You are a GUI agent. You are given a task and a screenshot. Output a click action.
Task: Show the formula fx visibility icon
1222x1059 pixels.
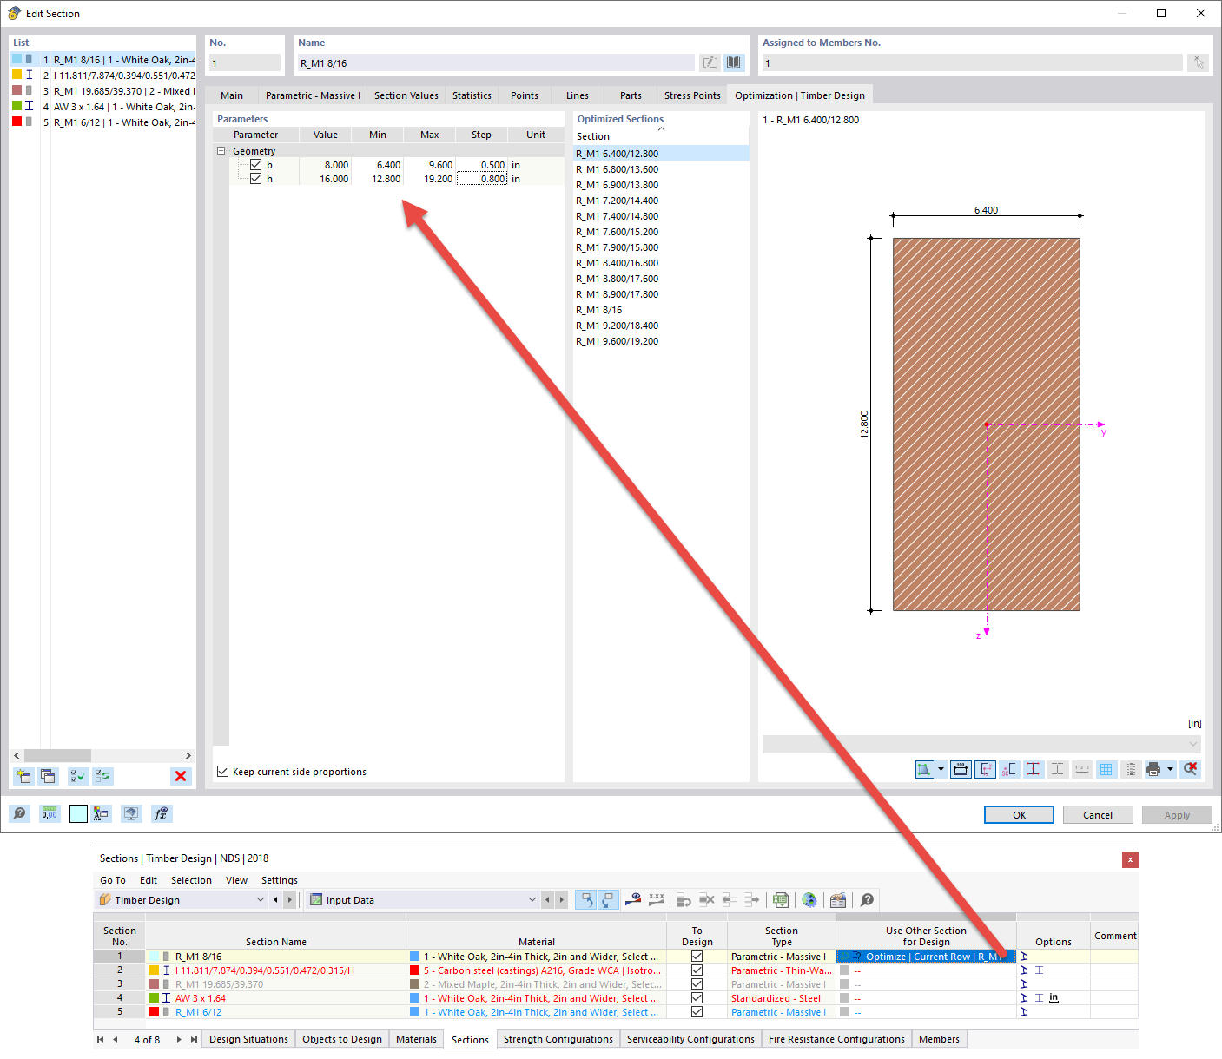(x=161, y=813)
